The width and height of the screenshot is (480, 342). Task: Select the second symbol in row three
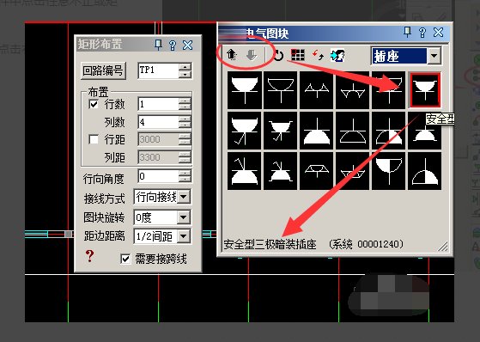coord(281,171)
